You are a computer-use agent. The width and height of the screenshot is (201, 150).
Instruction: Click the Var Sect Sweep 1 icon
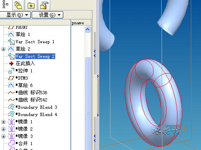(11, 42)
